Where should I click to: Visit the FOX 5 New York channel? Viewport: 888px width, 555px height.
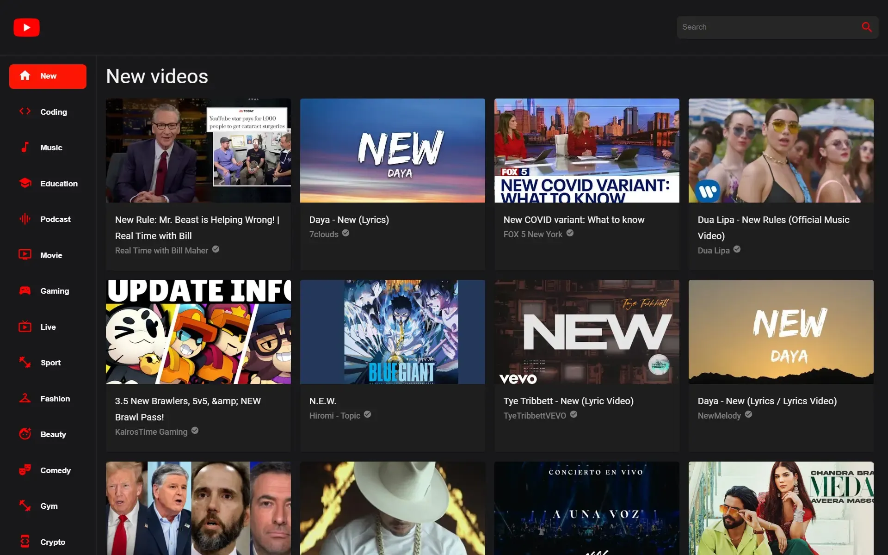click(532, 234)
